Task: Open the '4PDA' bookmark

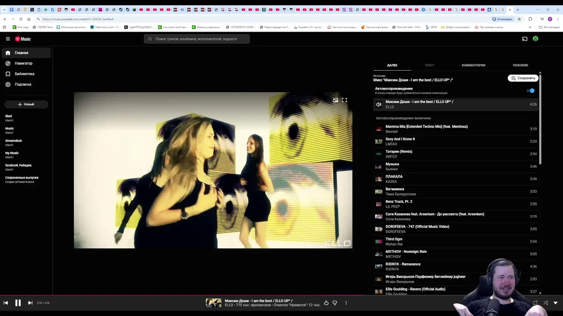Action: (x=431, y=27)
